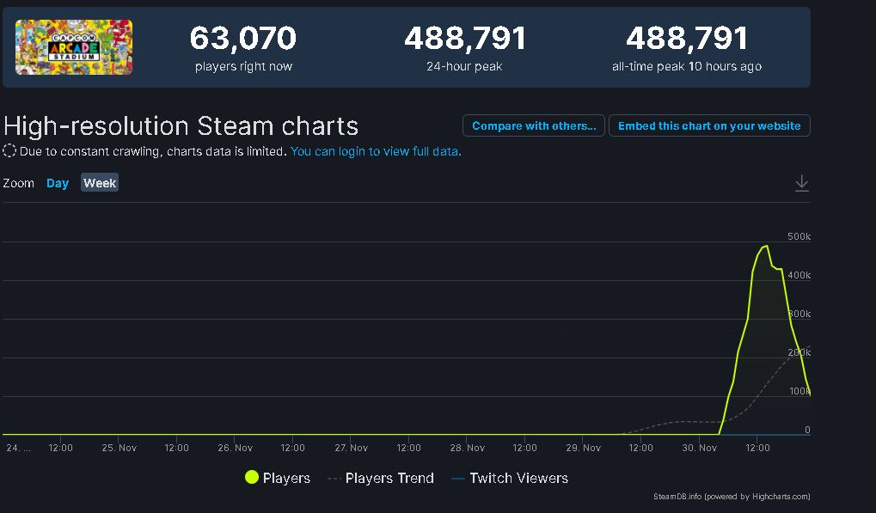This screenshot has width=876, height=513.
Task: Switch chart zoom to Day
Action: pyautogui.click(x=58, y=183)
